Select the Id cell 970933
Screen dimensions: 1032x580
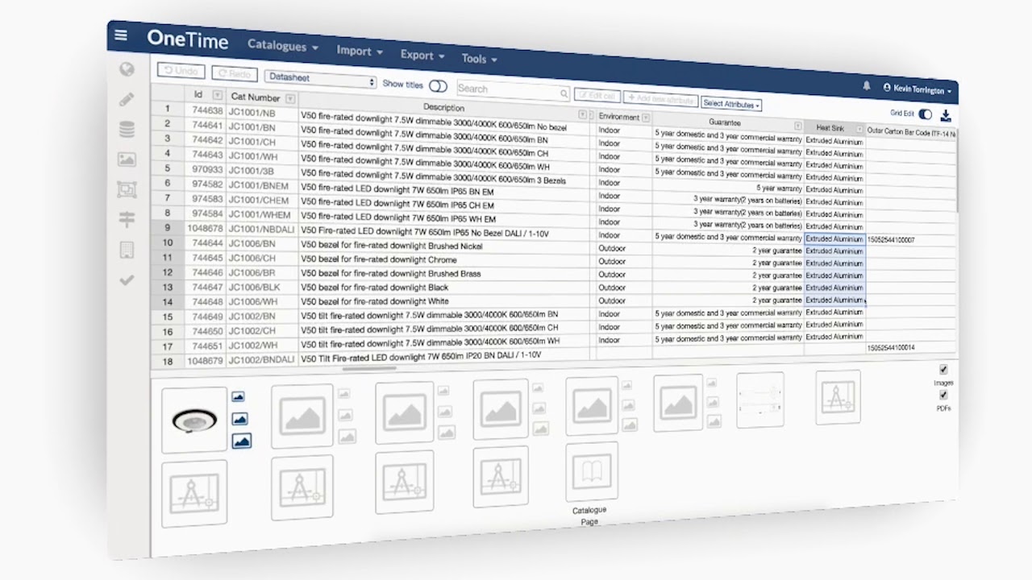(206, 169)
